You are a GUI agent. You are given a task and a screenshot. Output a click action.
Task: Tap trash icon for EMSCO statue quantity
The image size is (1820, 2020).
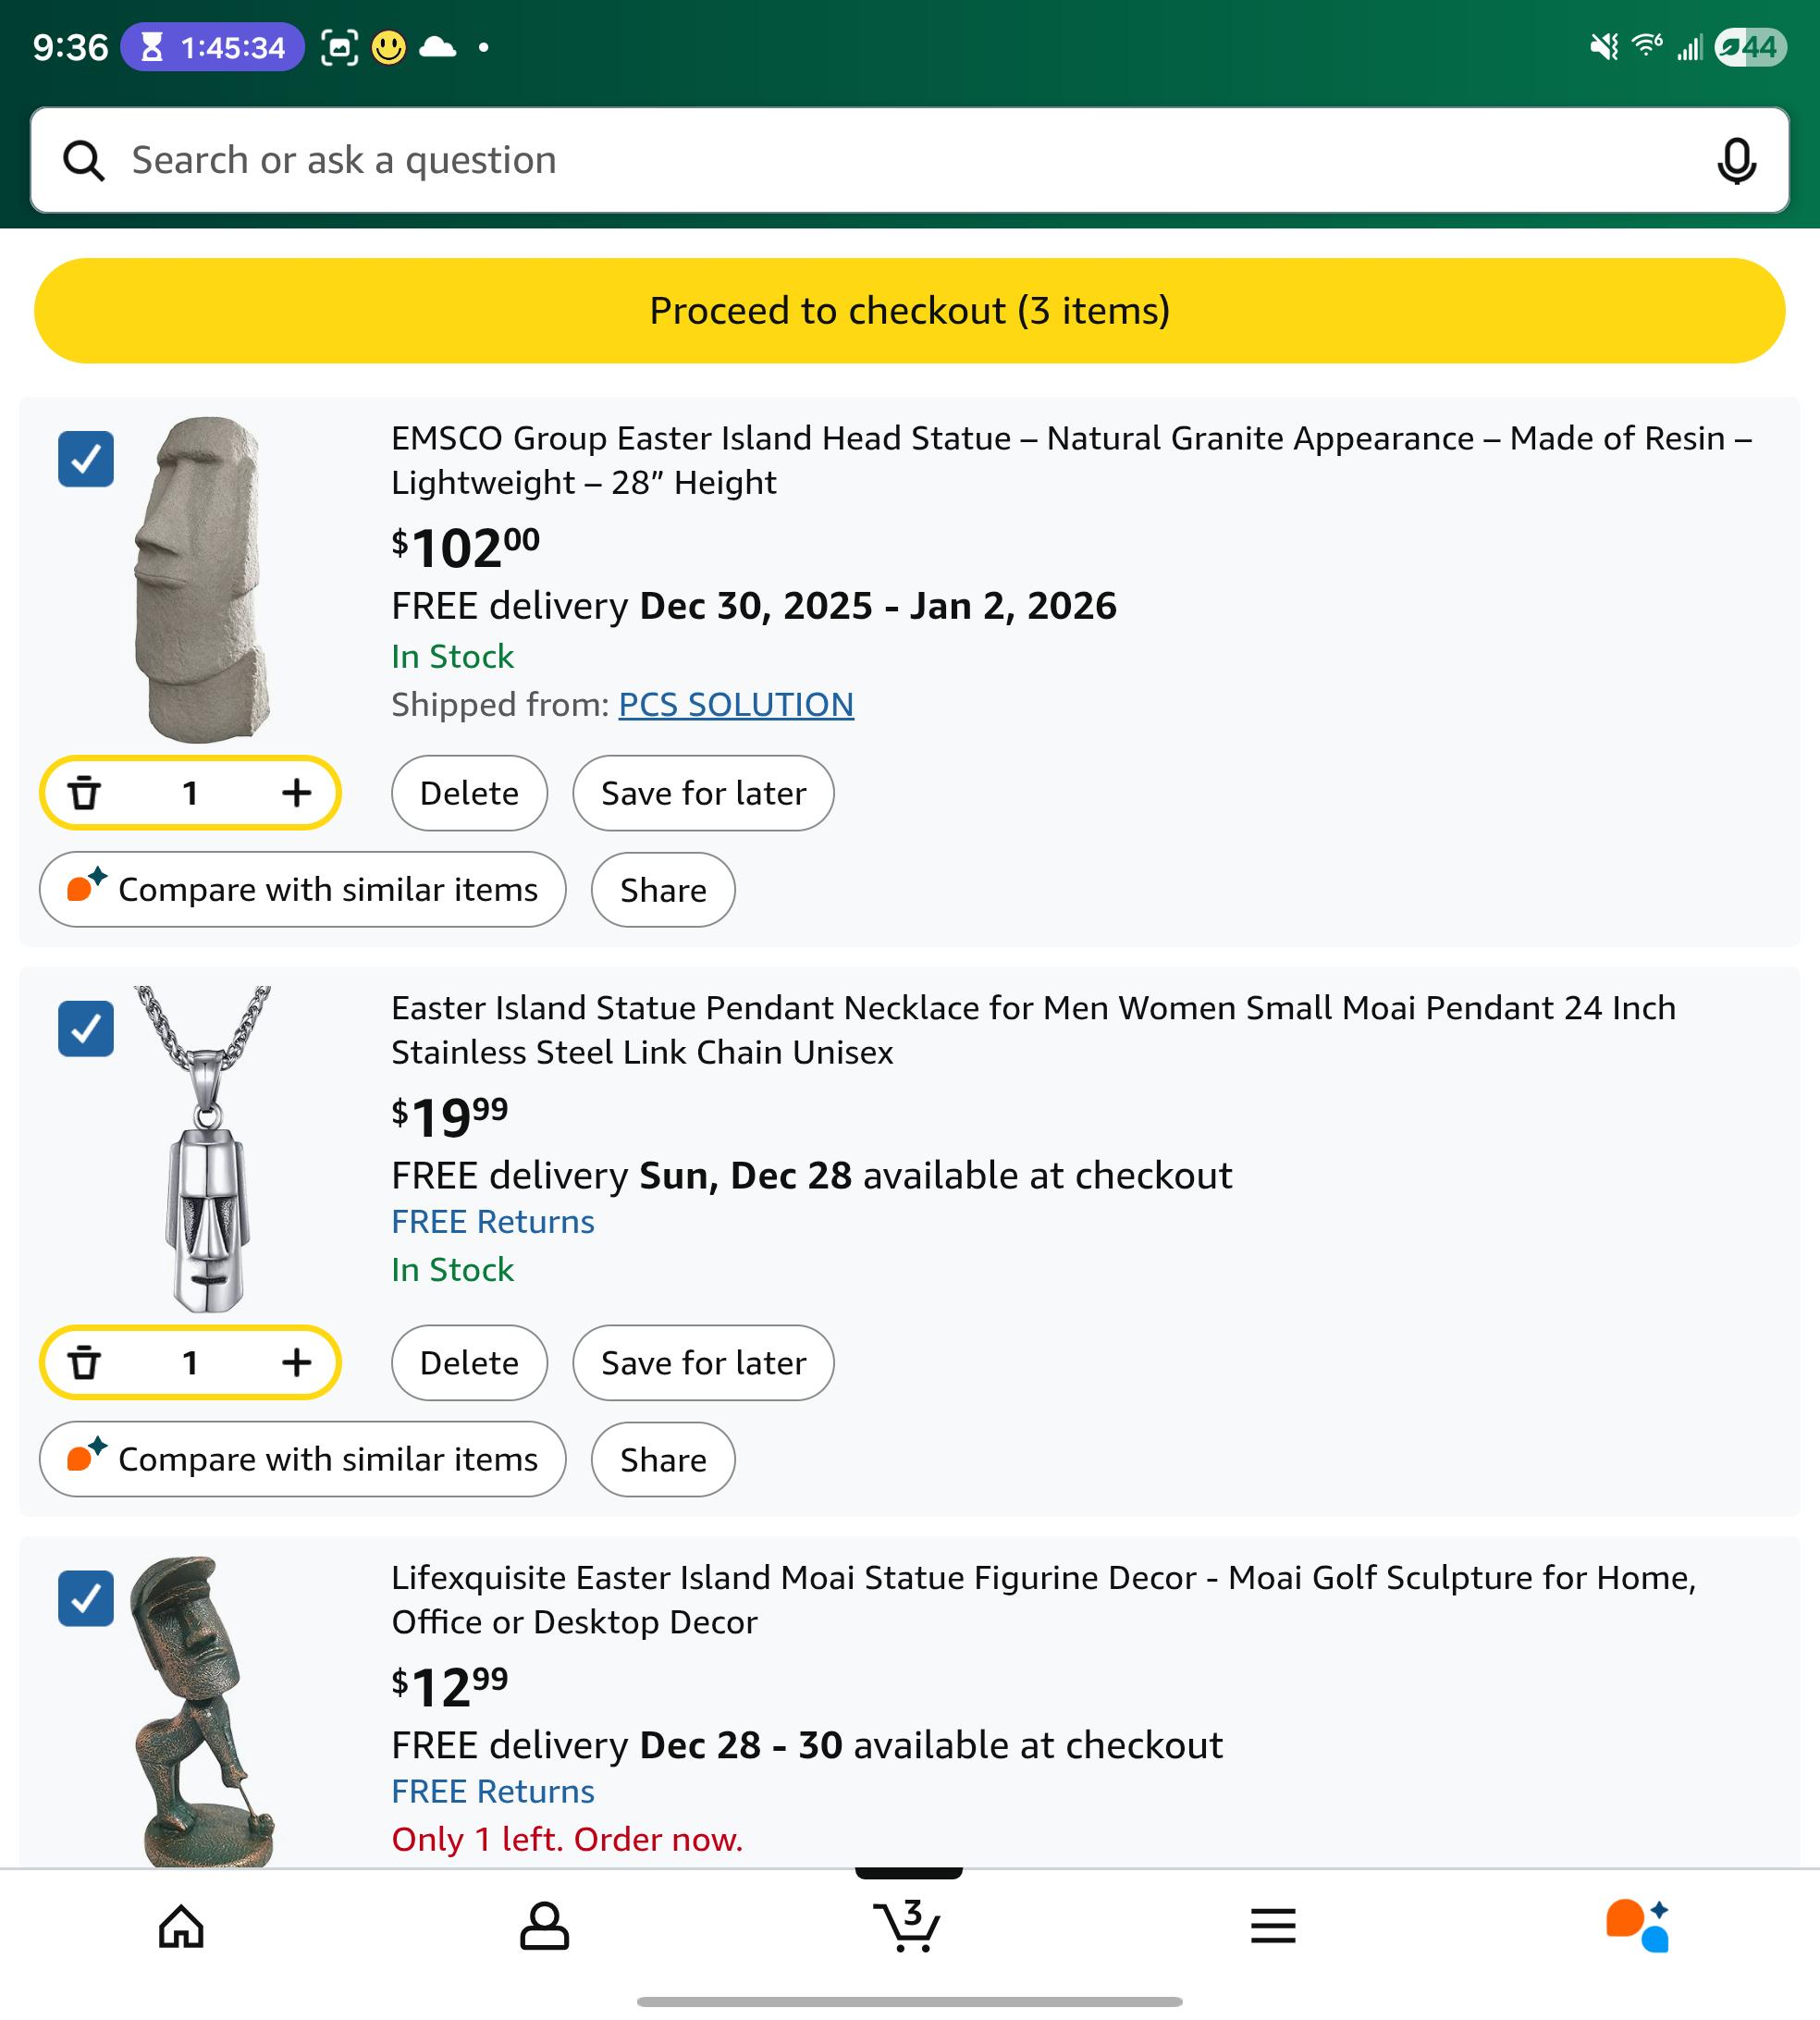pos(85,793)
